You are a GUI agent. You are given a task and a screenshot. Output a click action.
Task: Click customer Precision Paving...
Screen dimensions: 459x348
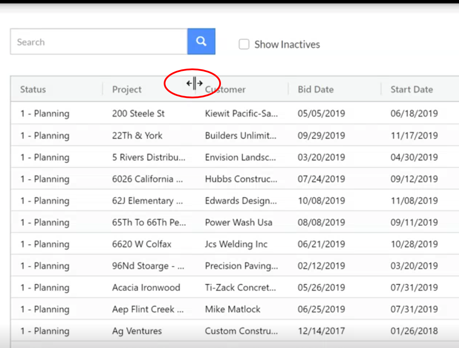click(x=241, y=265)
